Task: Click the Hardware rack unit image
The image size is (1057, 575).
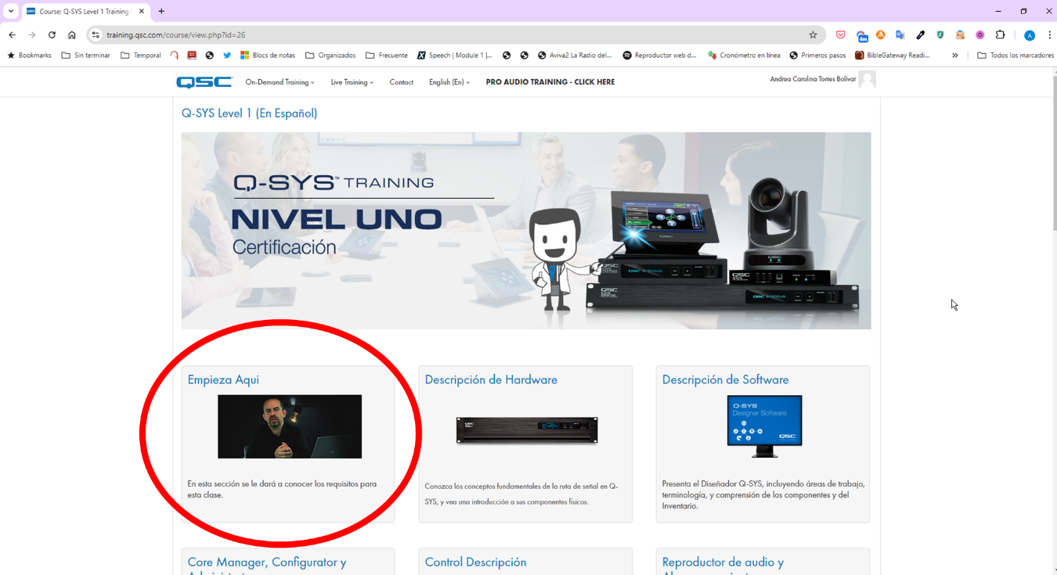Action: [527, 429]
